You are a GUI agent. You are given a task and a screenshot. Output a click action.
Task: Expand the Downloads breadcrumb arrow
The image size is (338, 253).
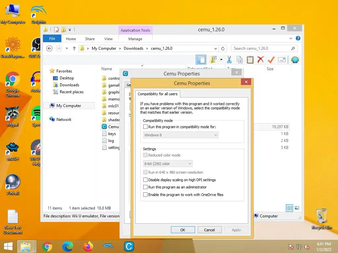pyautogui.click(x=147, y=48)
